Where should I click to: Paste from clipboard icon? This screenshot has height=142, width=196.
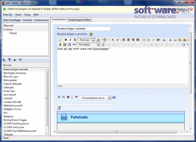(x=180, y=40)
